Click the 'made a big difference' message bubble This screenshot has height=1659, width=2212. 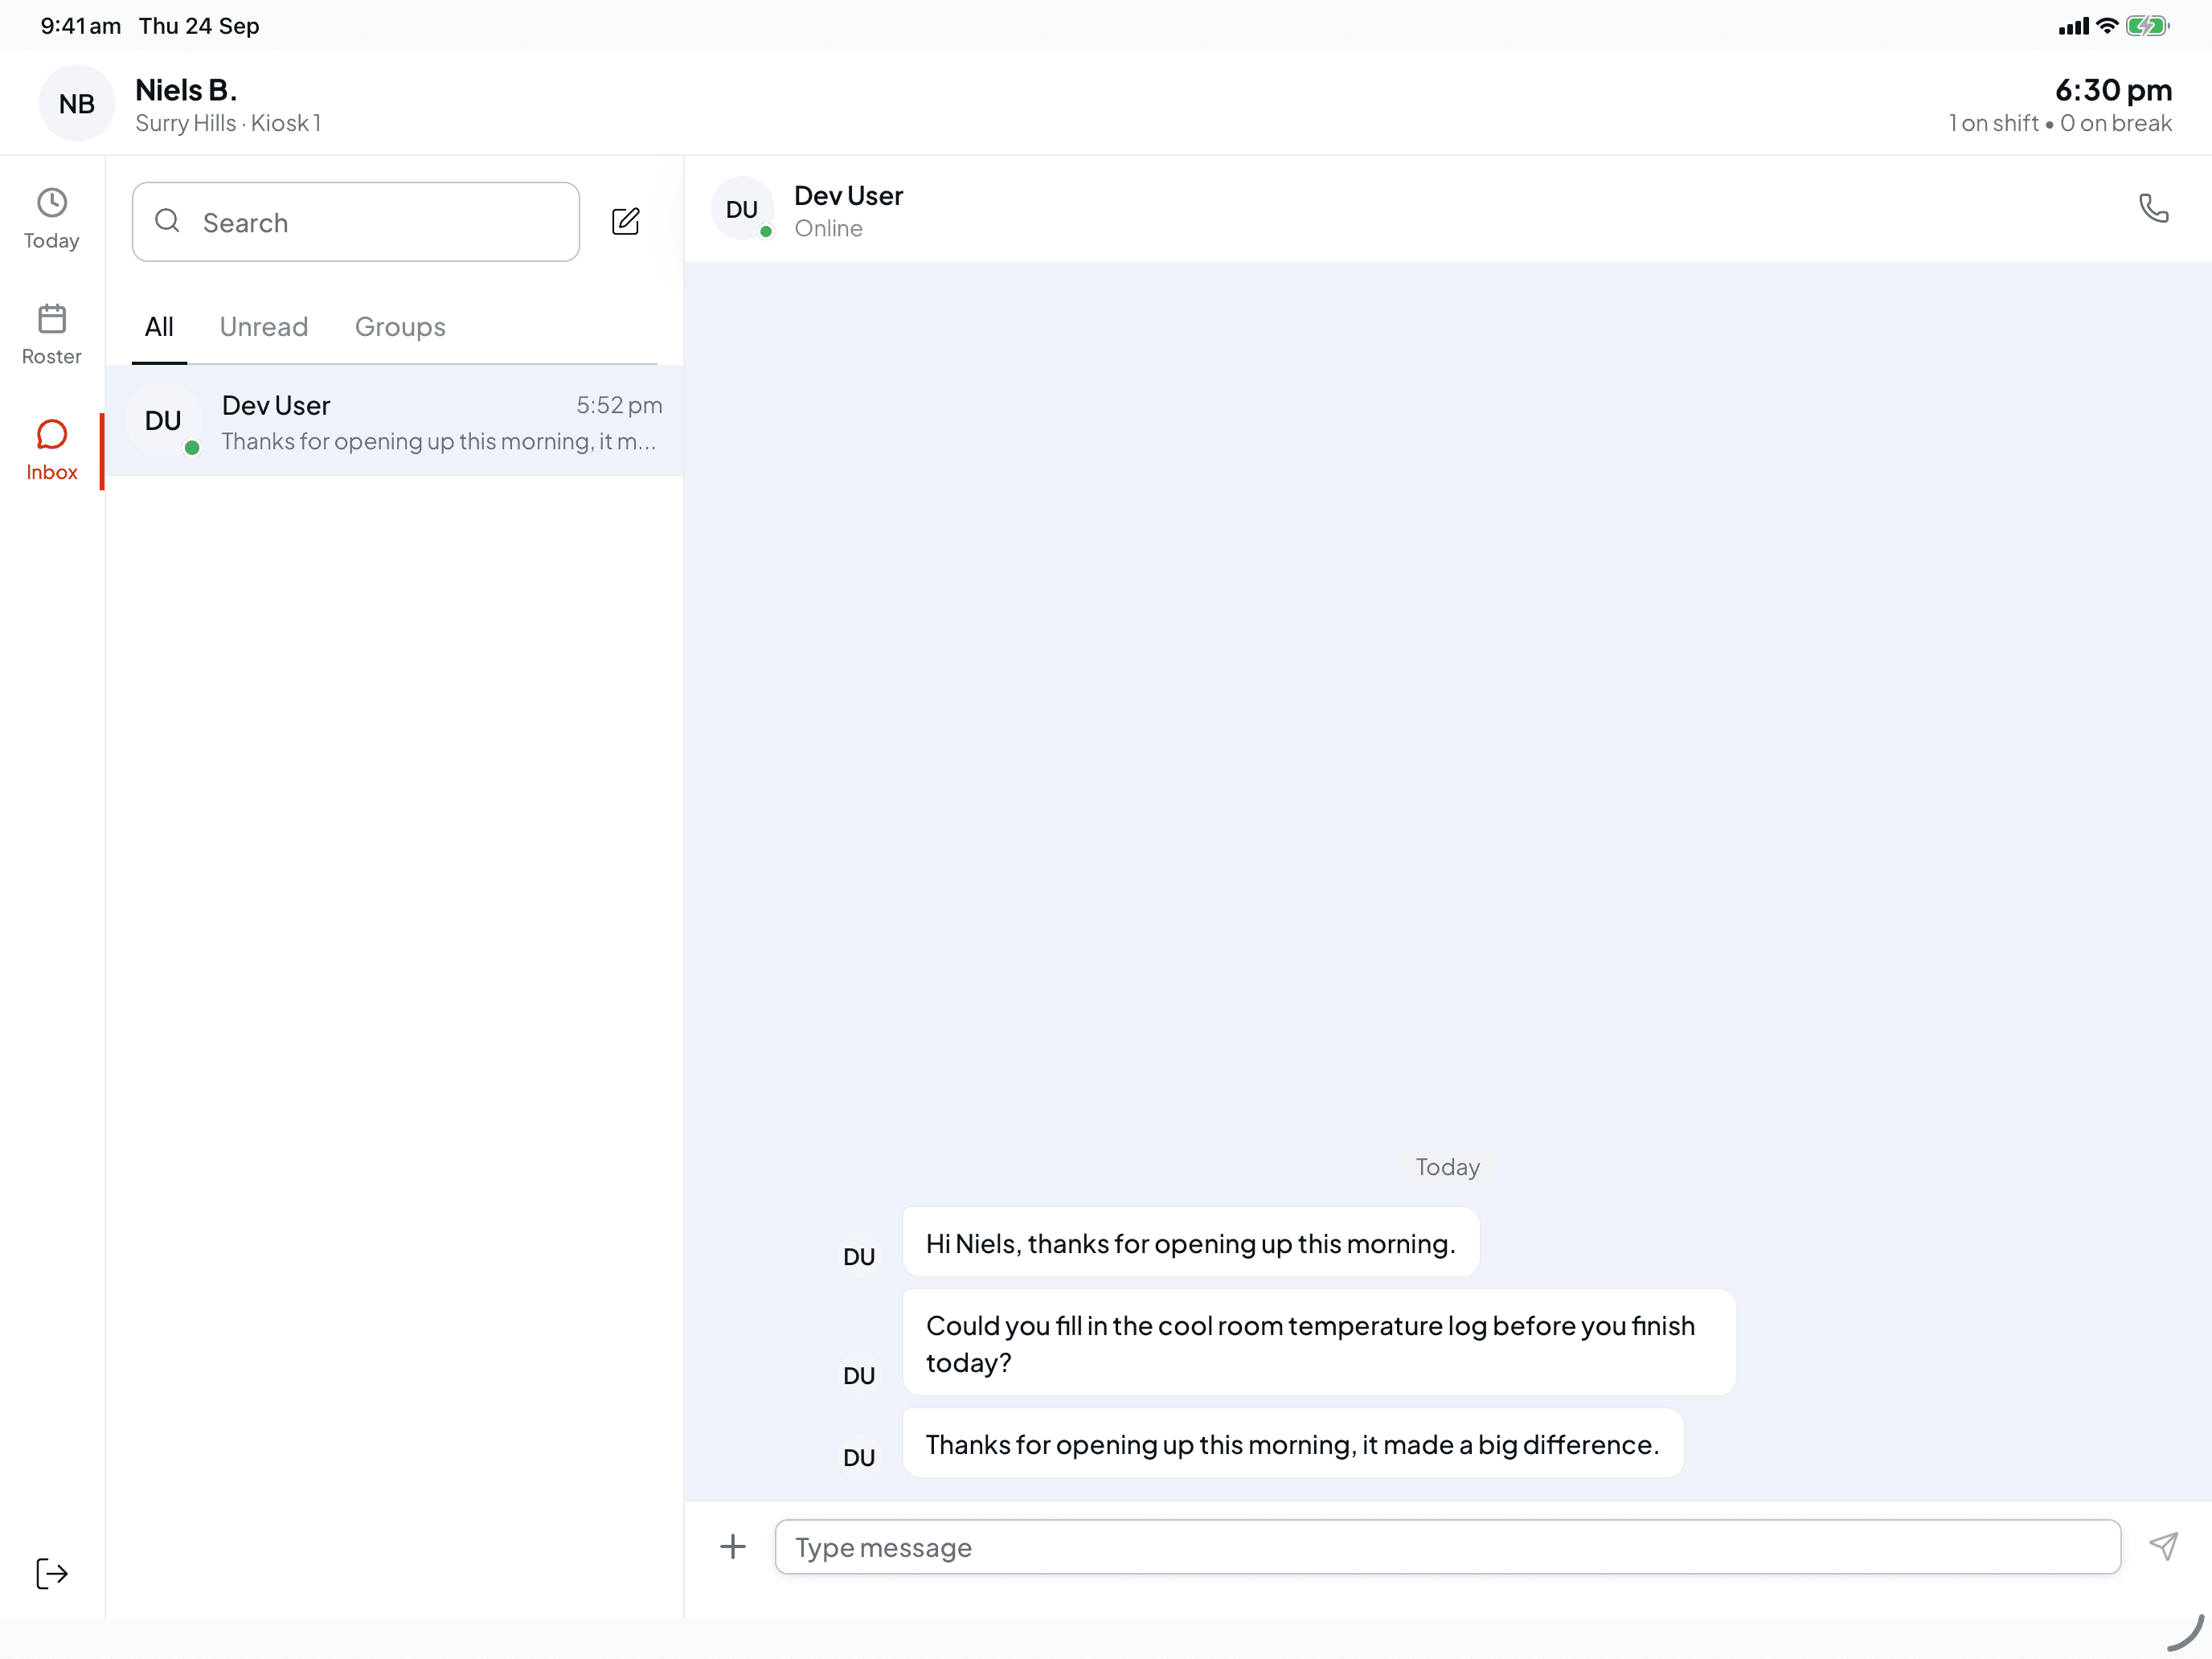pos(1293,1444)
